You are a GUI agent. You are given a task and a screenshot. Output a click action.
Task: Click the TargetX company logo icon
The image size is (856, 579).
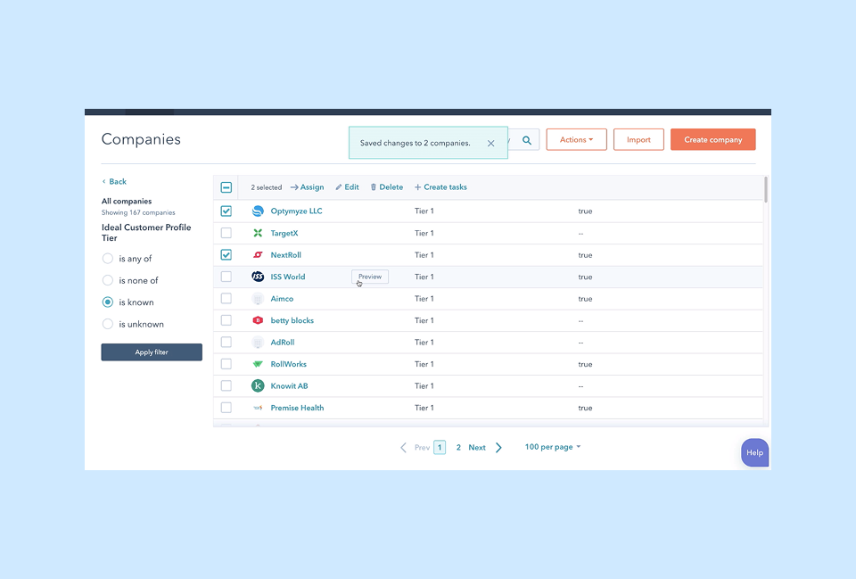pos(258,233)
